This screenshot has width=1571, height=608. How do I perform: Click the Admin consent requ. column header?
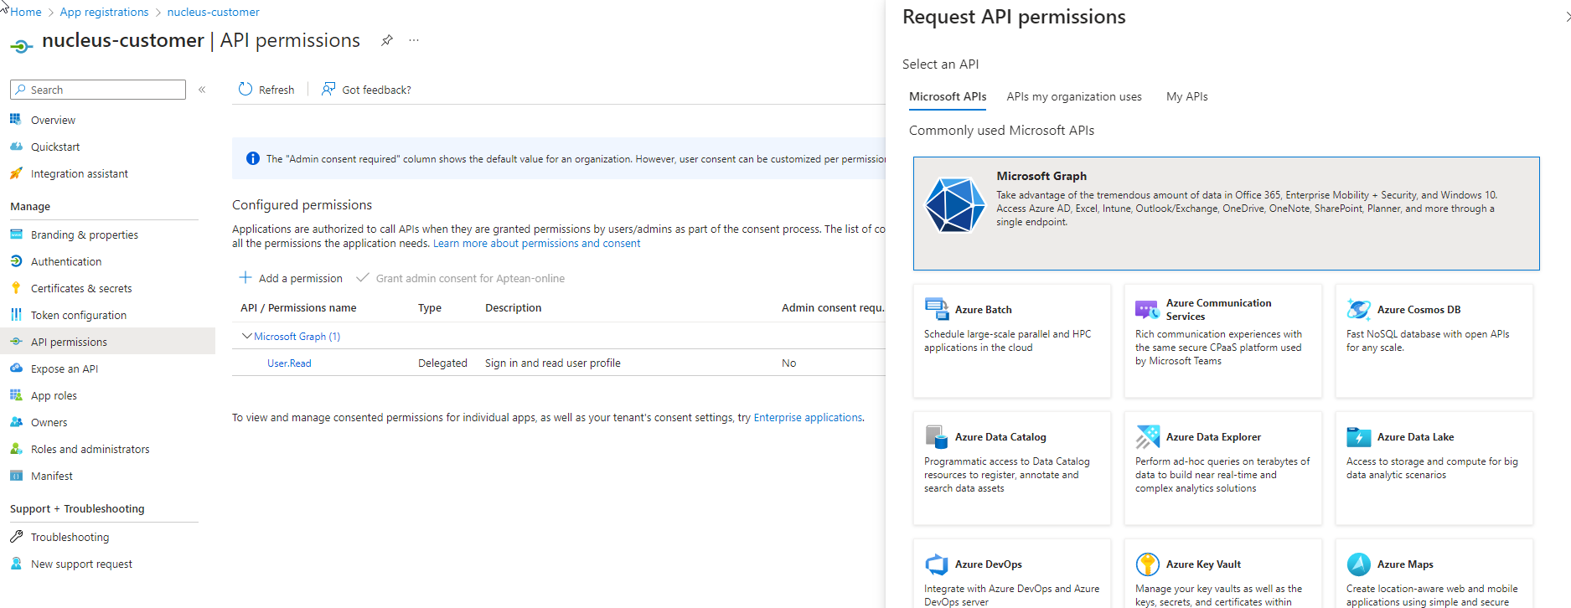coord(832,307)
